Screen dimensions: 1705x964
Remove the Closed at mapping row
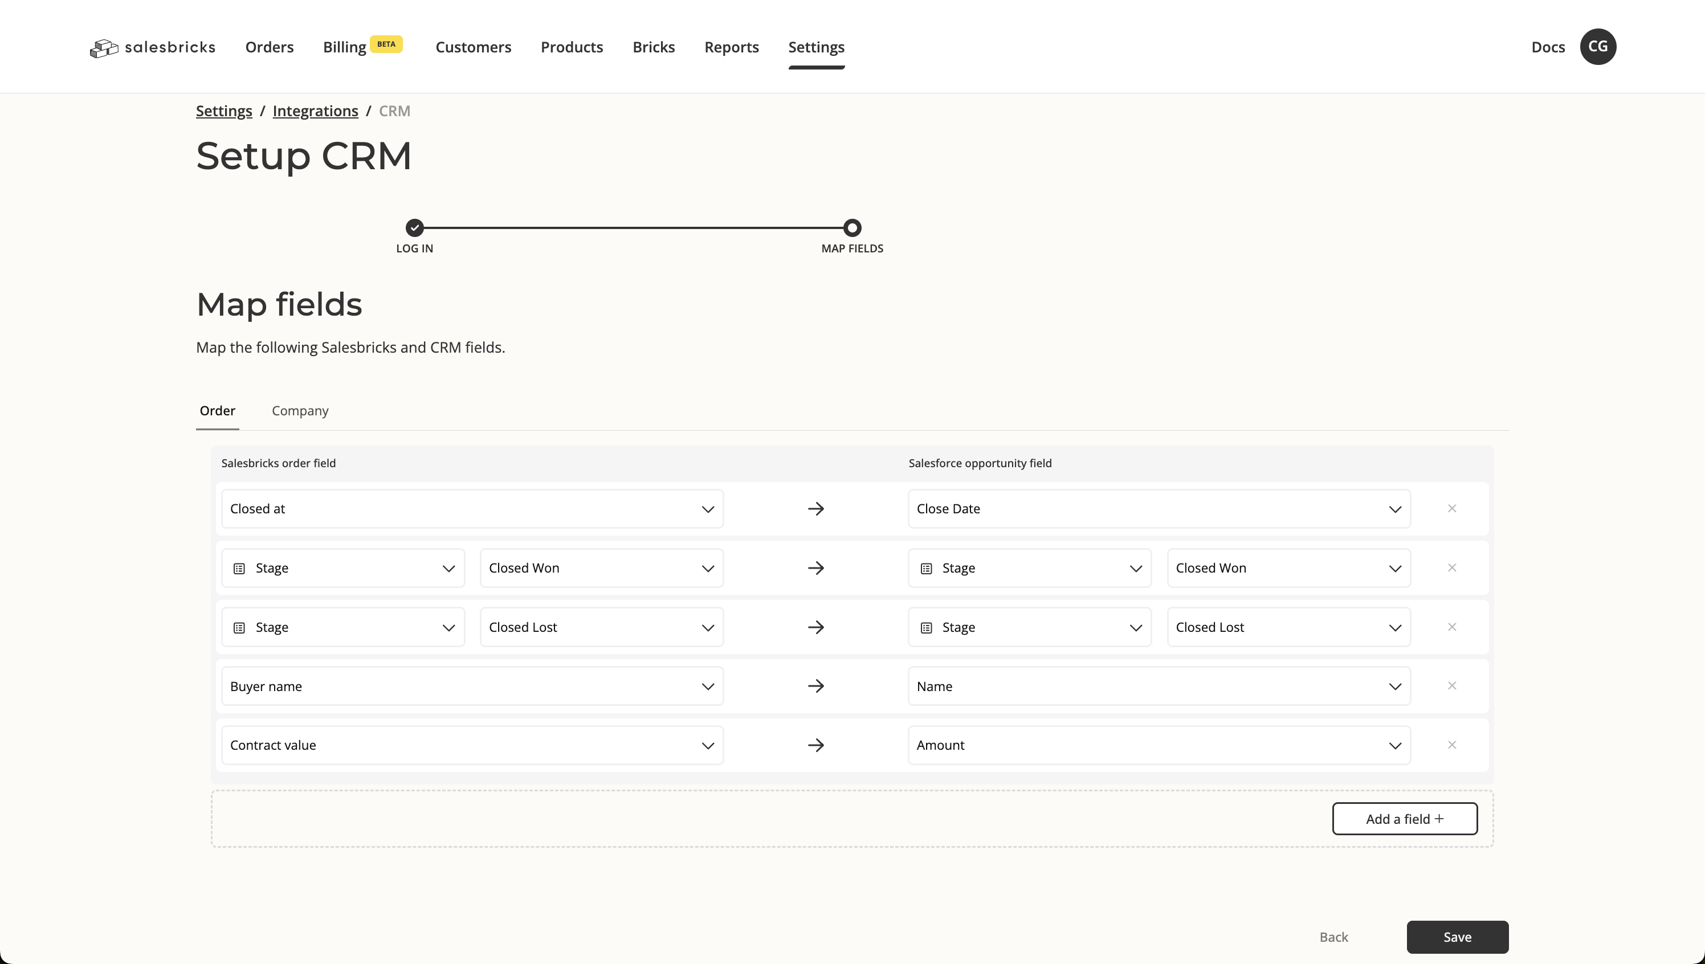click(x=1451, y=508)
